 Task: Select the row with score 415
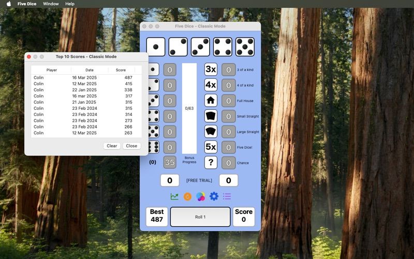coord(86,84)
